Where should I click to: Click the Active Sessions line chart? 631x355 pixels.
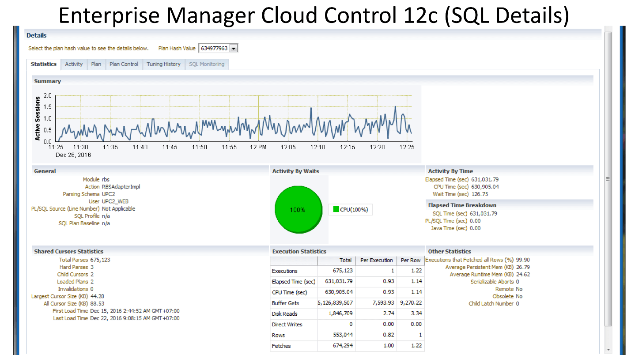pos(234,118)
